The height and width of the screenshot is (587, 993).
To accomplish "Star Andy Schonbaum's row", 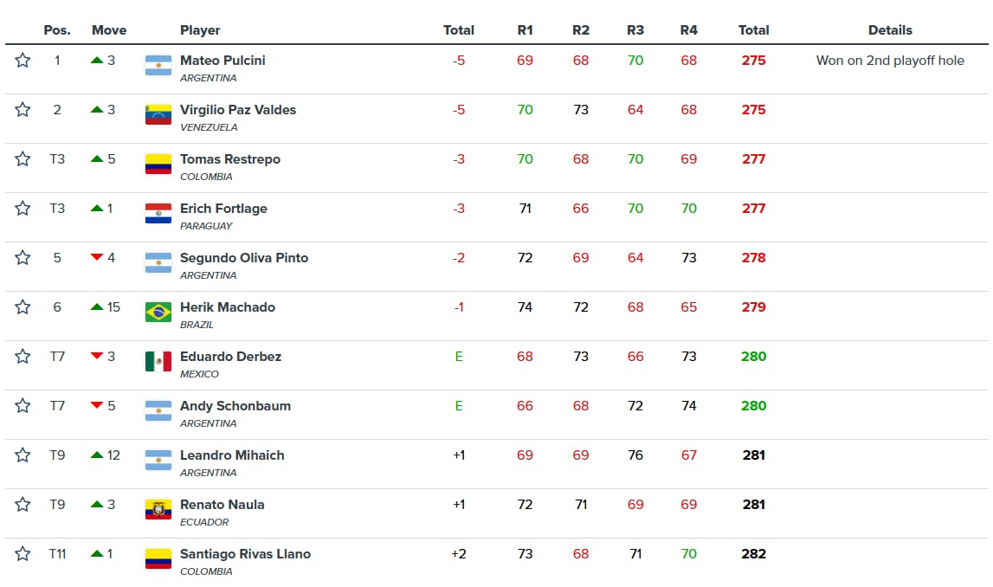I will 23,406.
